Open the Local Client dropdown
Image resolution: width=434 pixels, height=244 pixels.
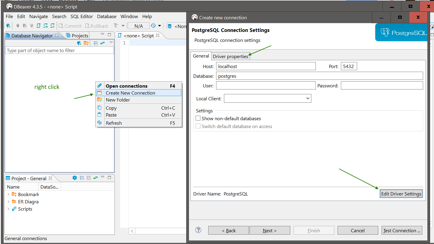click(267, 98)
